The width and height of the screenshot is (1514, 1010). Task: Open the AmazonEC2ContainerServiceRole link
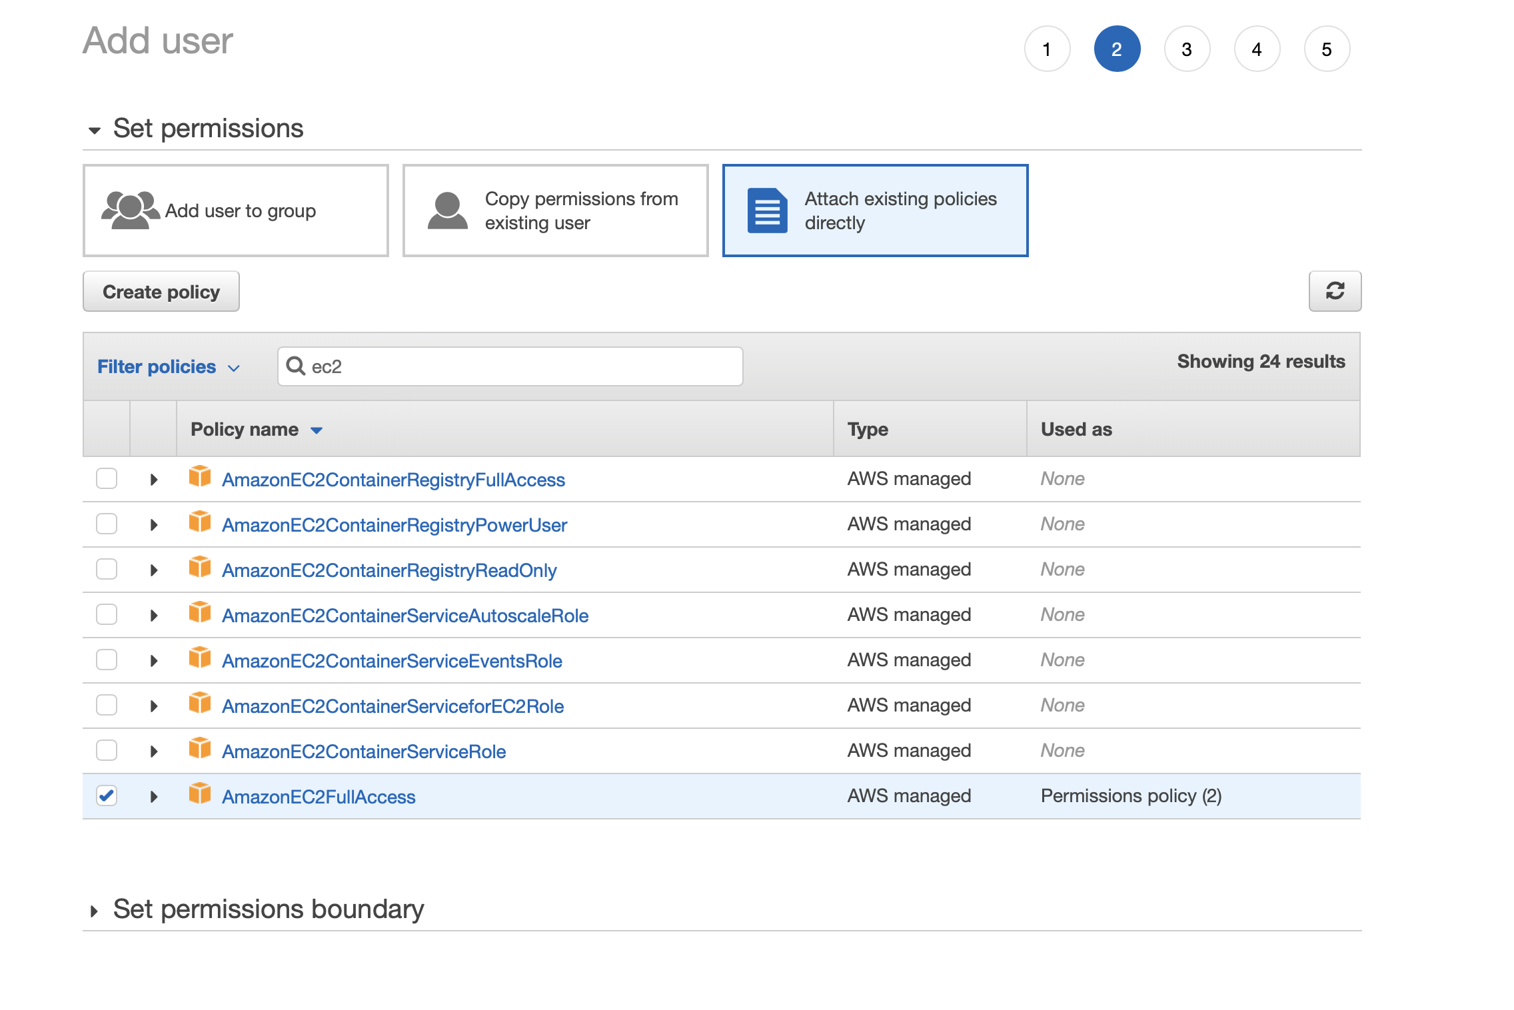click(364, 752)
